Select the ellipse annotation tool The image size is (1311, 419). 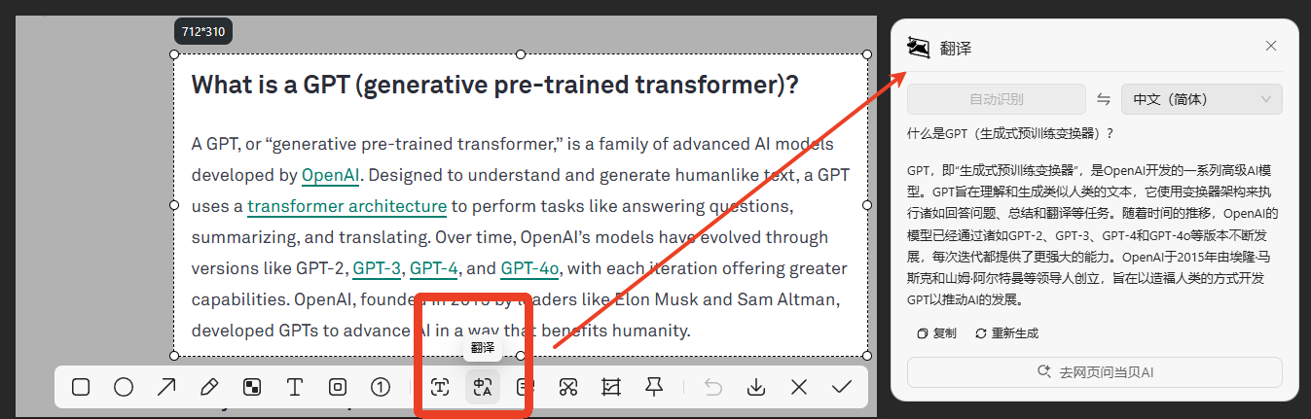point(124,388)
